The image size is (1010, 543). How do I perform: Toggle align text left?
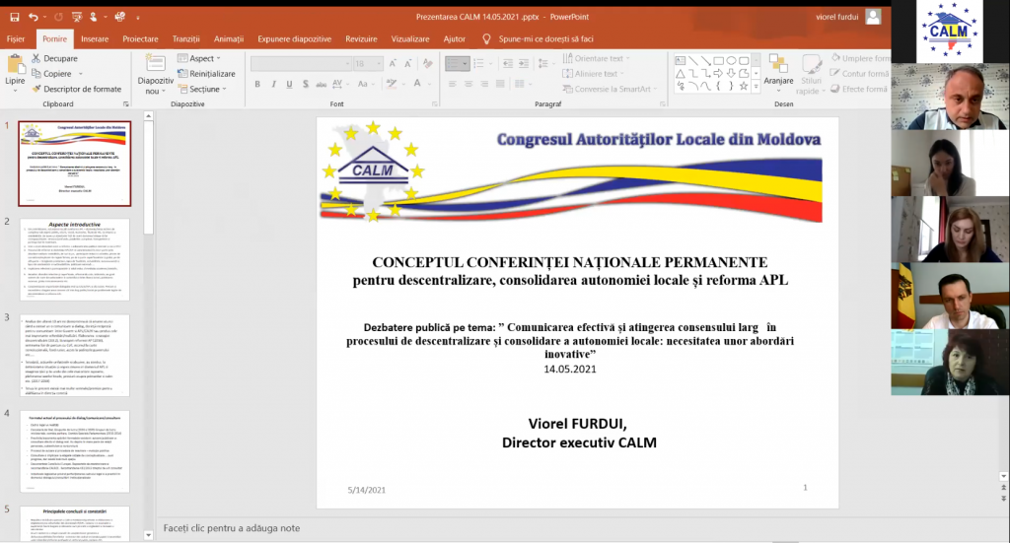click(x=452, y=84)
